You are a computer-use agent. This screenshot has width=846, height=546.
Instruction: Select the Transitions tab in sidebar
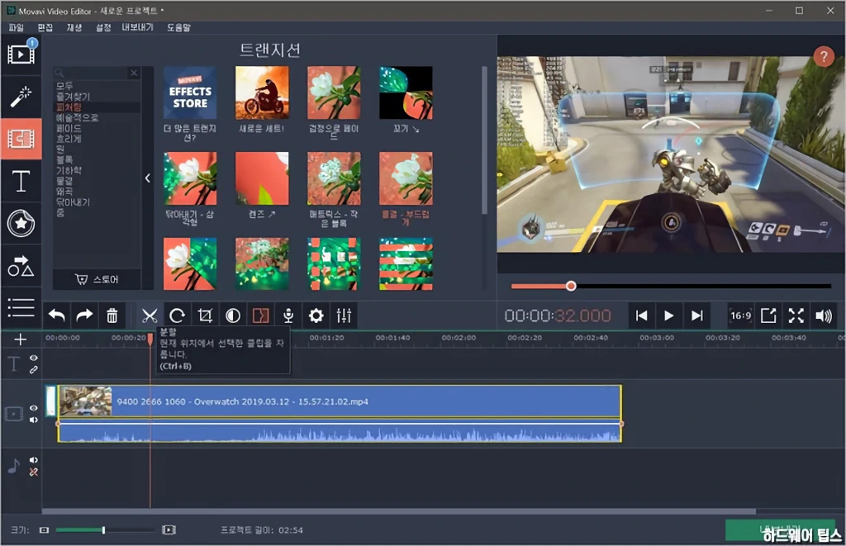pyautogui.click(x=21, y=139)
